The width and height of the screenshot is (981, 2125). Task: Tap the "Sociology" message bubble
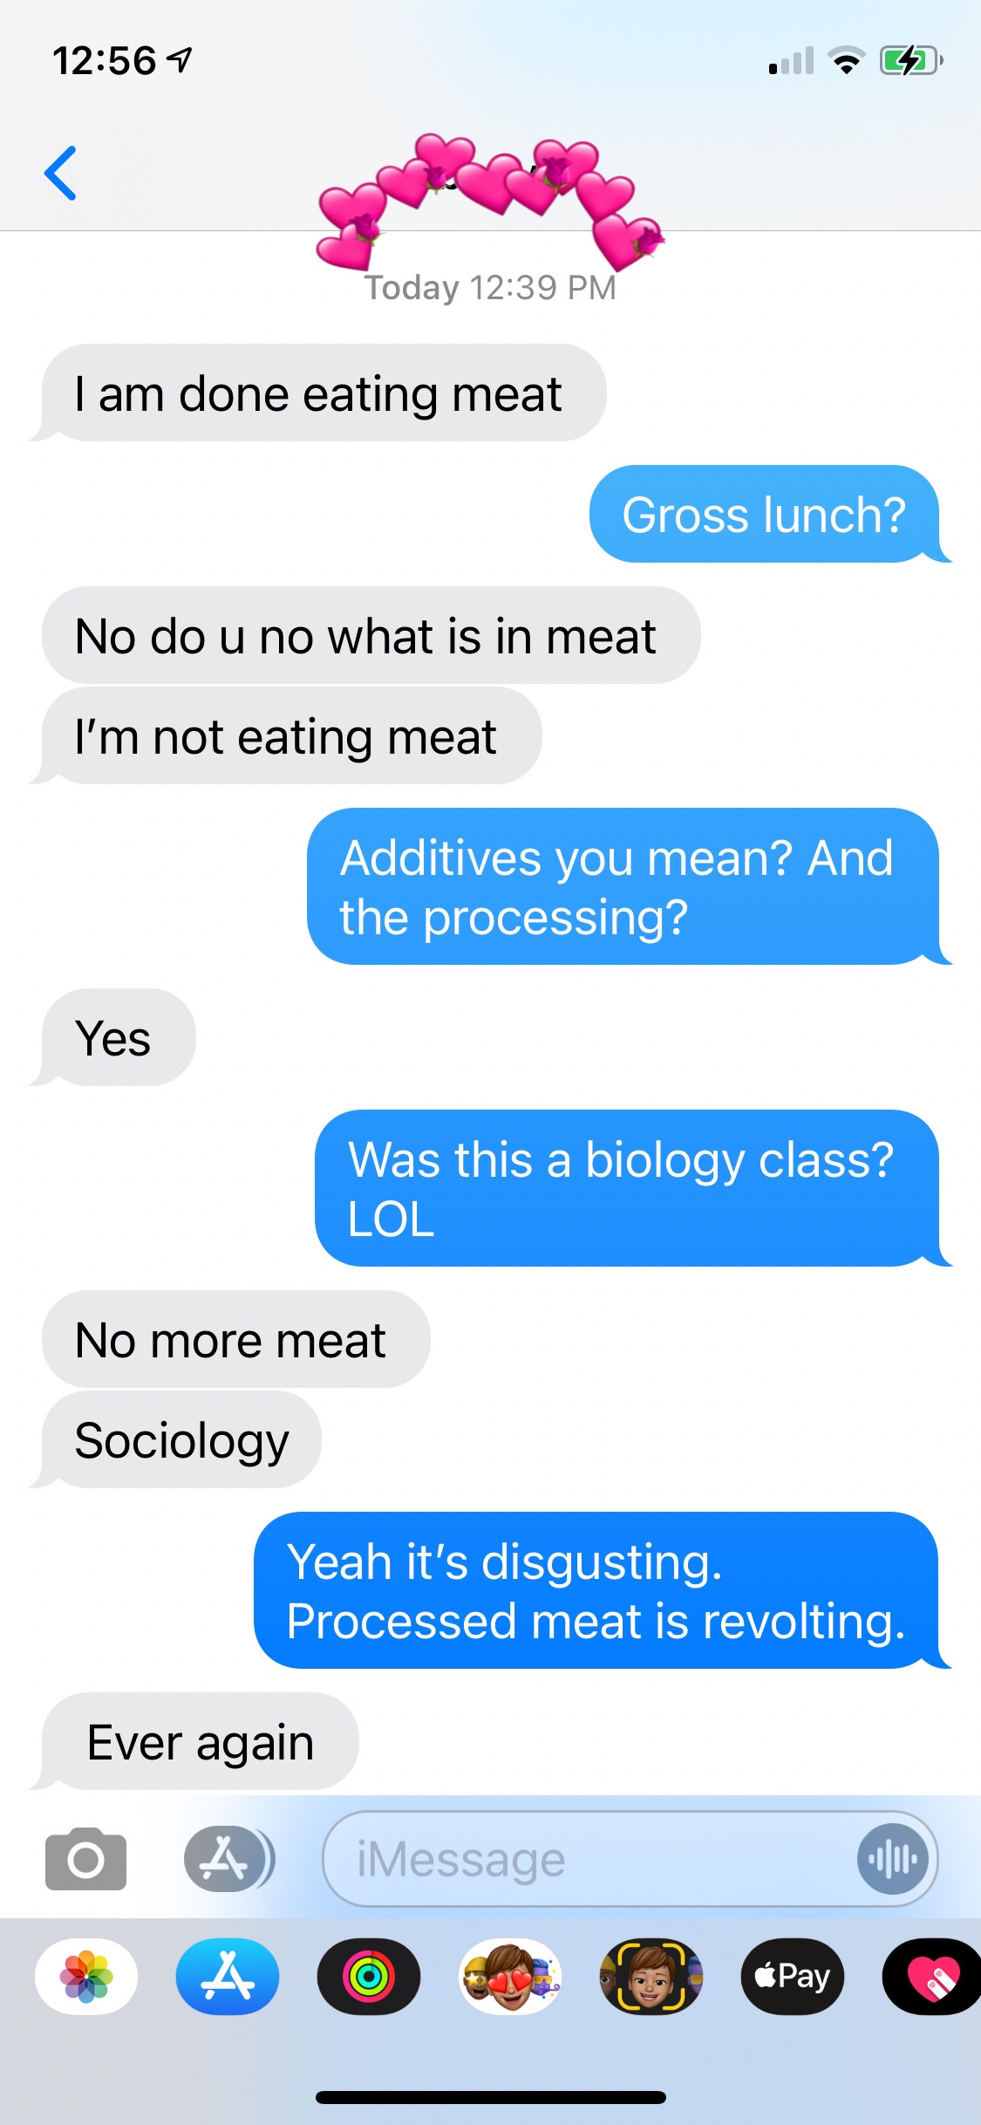(x=182, y=1439)
